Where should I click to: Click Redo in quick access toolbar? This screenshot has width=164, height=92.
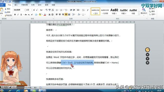[10, 2]
